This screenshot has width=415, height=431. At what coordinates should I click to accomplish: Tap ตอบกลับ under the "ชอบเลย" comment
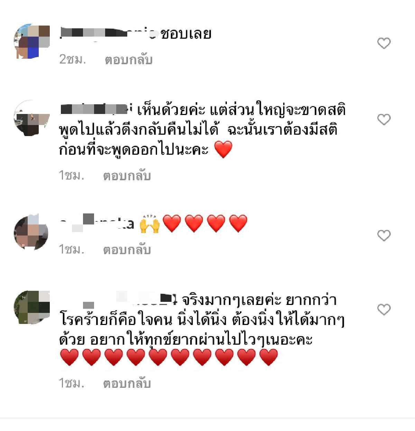coord(129,60)
